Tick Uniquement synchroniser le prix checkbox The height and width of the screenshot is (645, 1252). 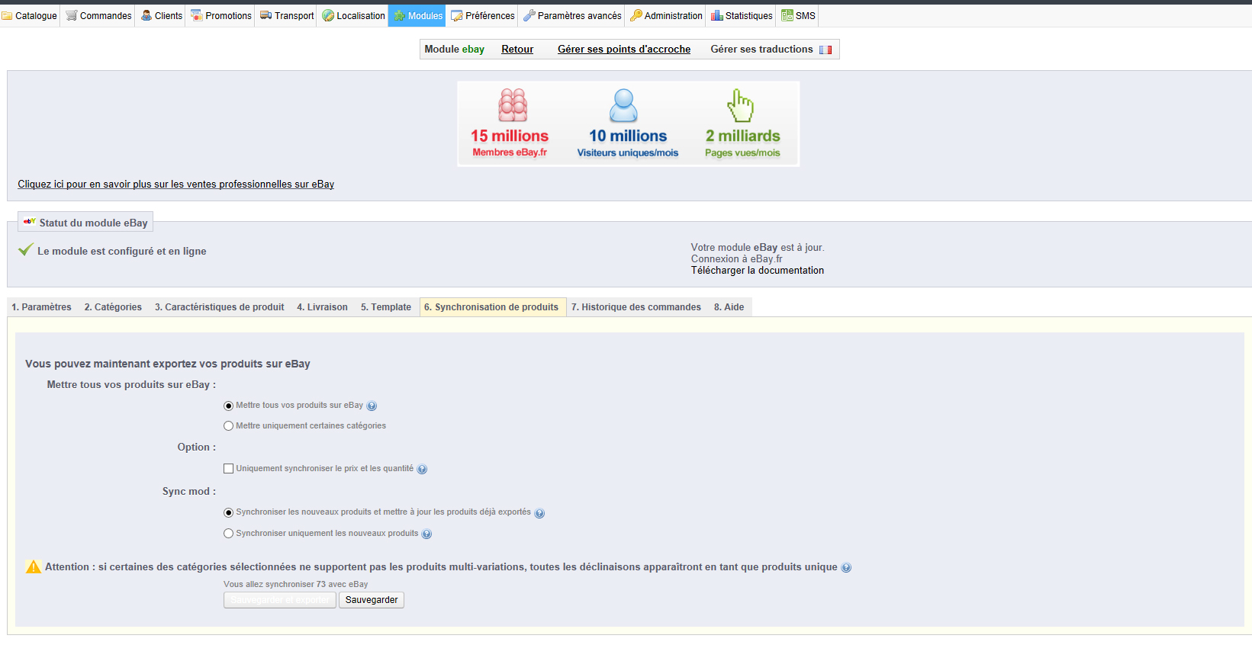coord(228,469)
